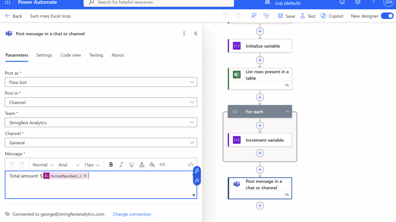Open the Post as dropdown
Screen dimensions: 396x222
click(101, 82)
